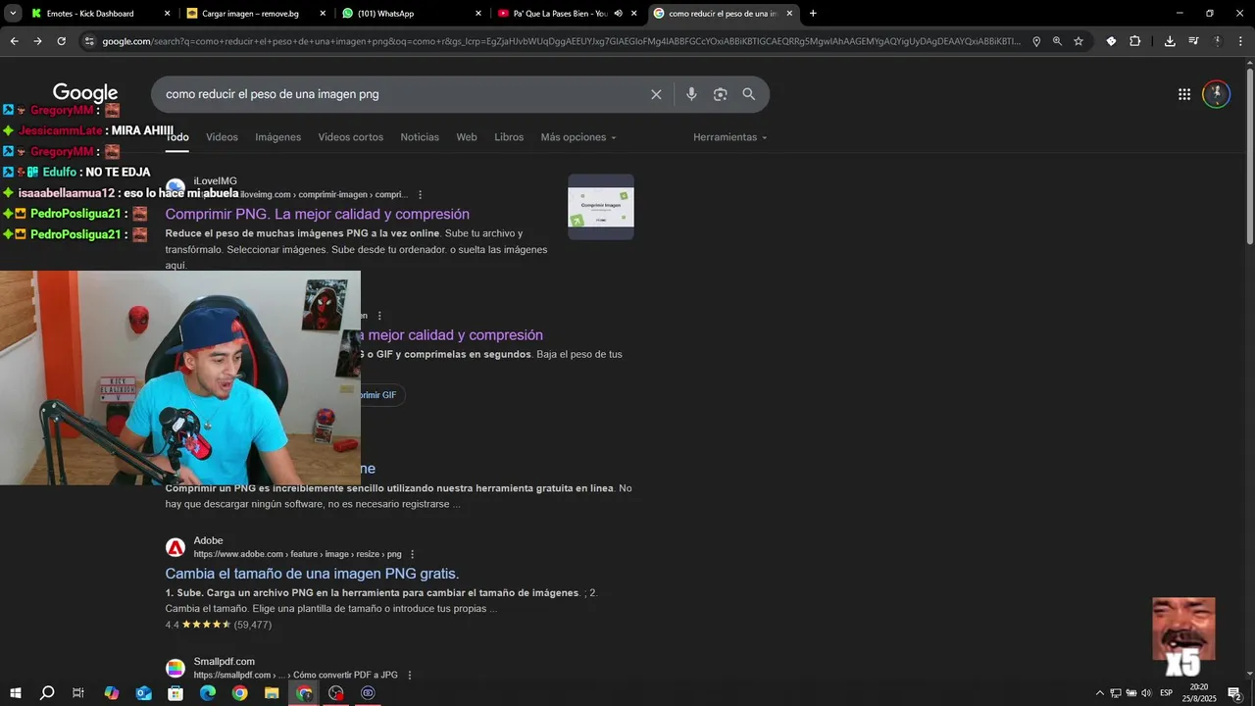Switch to remove.bg Cargar imagen tab

click(x=256, y=14)
